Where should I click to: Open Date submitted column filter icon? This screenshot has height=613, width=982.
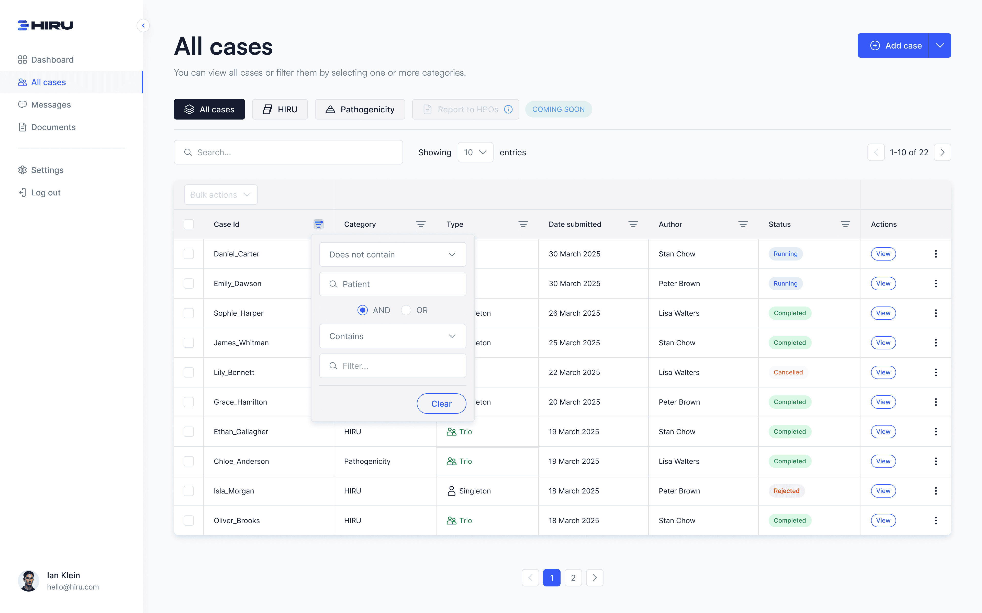[x=633, y=224]
